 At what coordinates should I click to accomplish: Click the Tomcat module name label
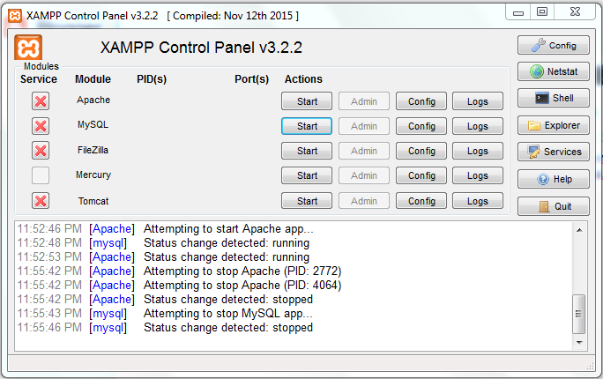click(93, 201)
